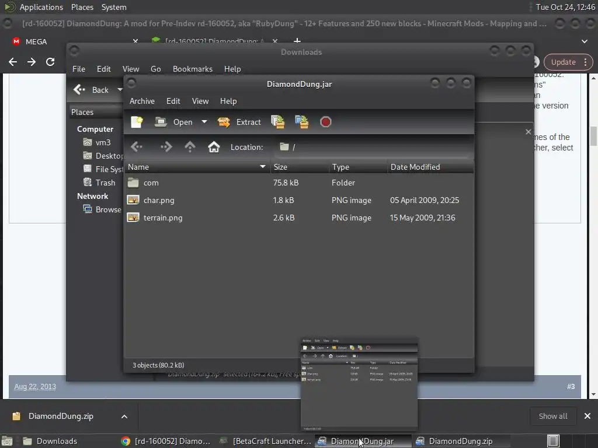Open the Archive menu
The height and width of the screenshot is (448, 598).
click(142, 101)
